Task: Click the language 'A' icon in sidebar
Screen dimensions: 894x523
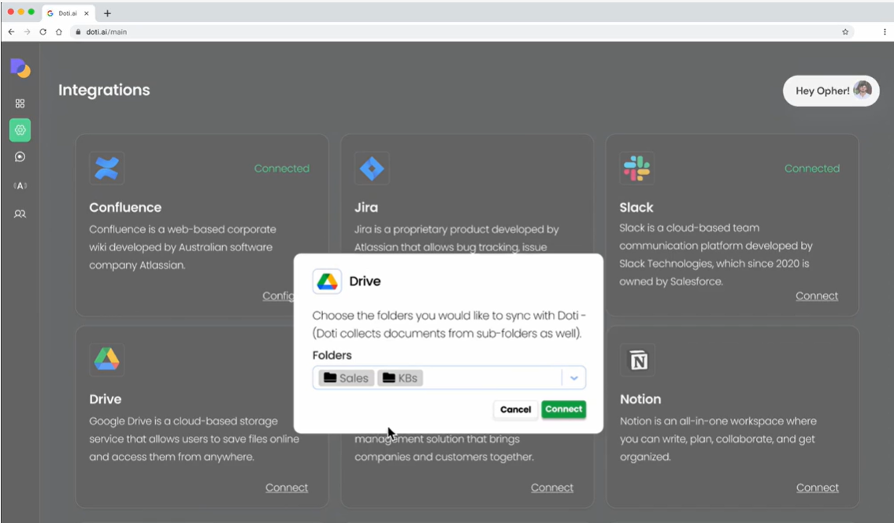Action: pos(20,185)
